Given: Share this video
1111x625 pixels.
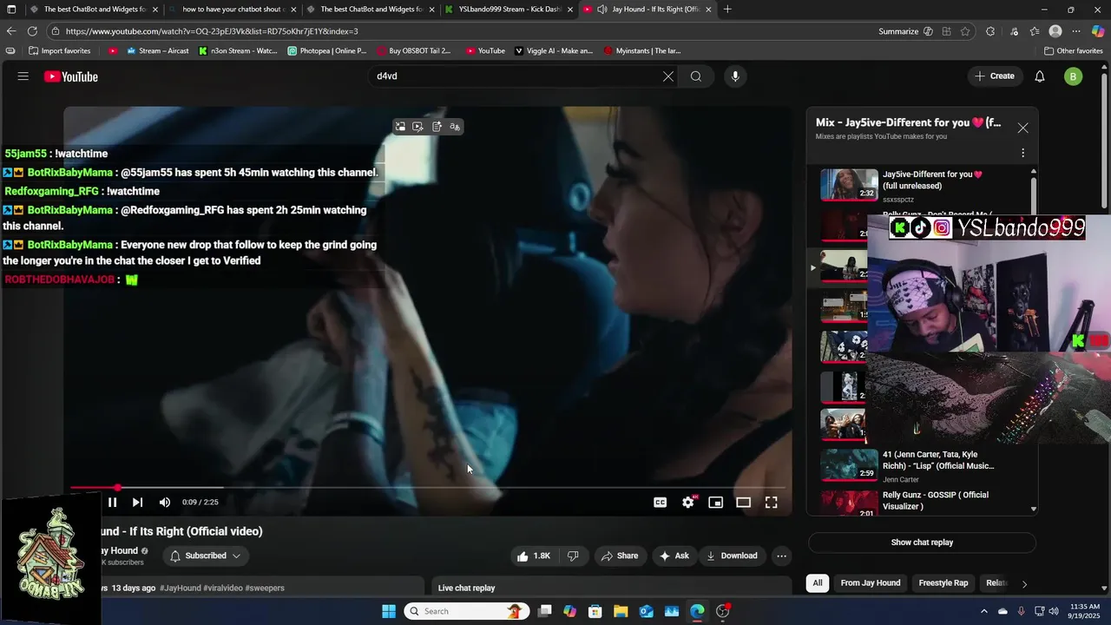Looking at the screenshot, I should (x=620, y=556).
